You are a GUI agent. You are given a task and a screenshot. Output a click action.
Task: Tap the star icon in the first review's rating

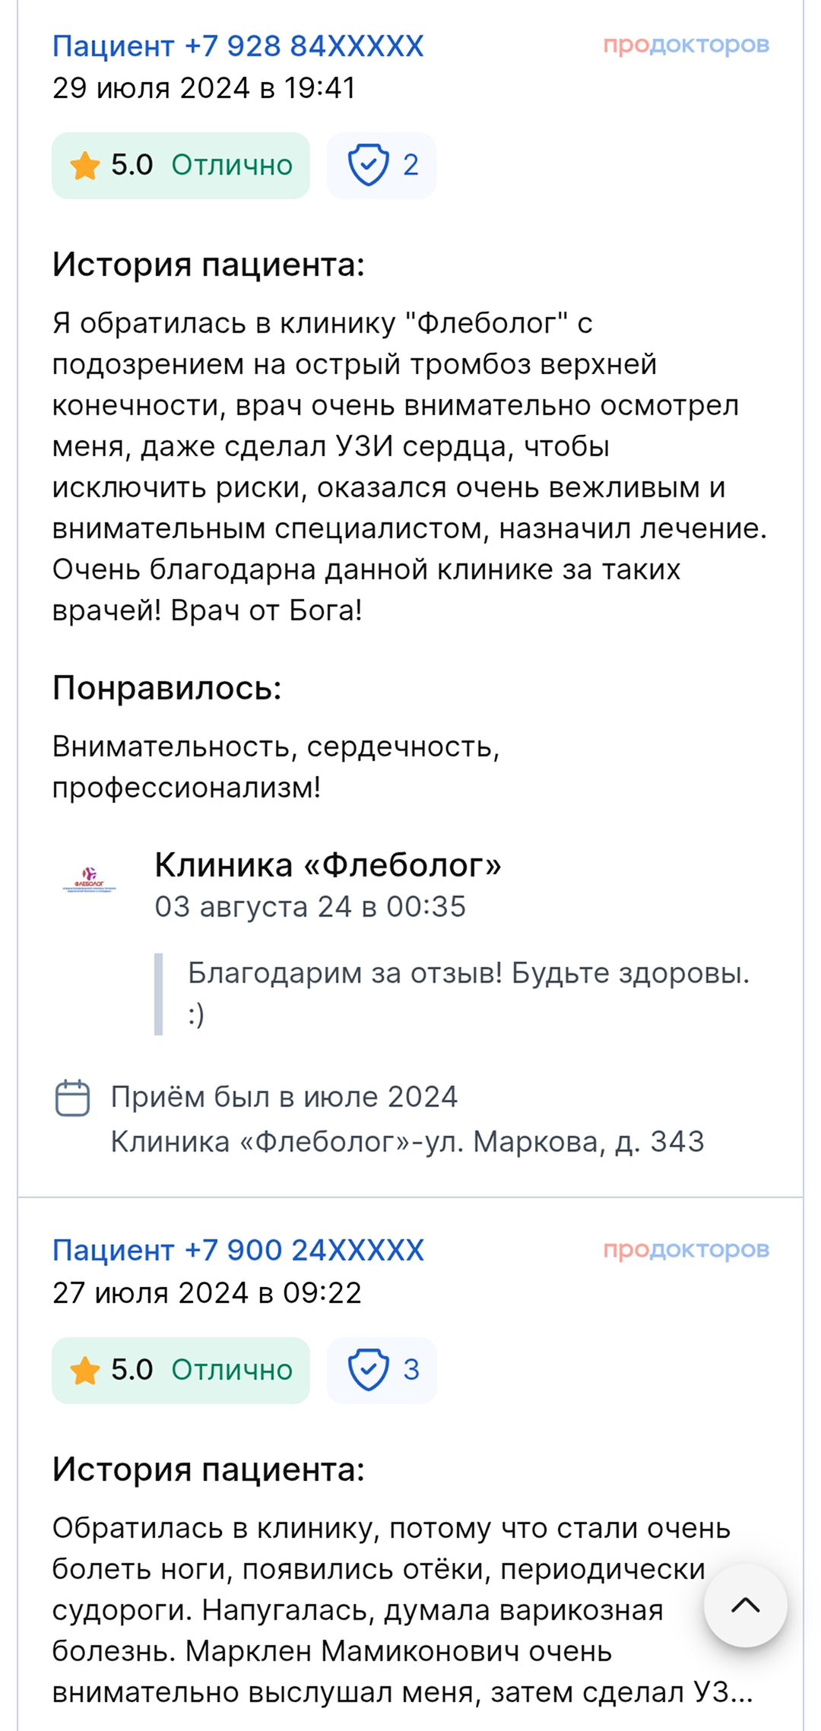coord(84,166)
